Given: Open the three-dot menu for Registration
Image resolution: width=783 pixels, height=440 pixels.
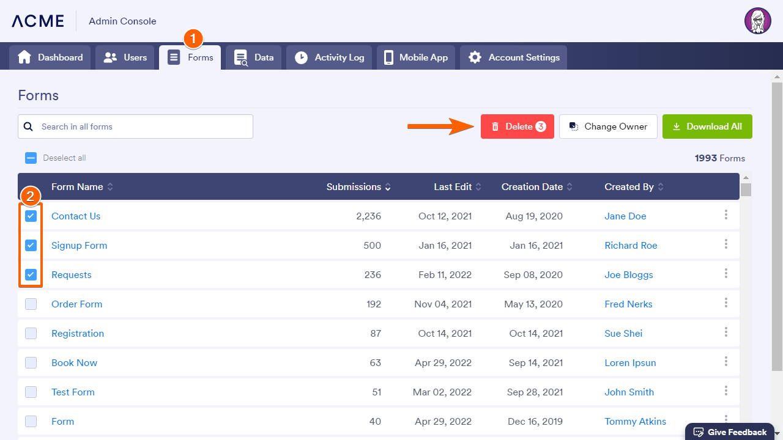Looking at the screenshot, I should [x=726, y=332].
